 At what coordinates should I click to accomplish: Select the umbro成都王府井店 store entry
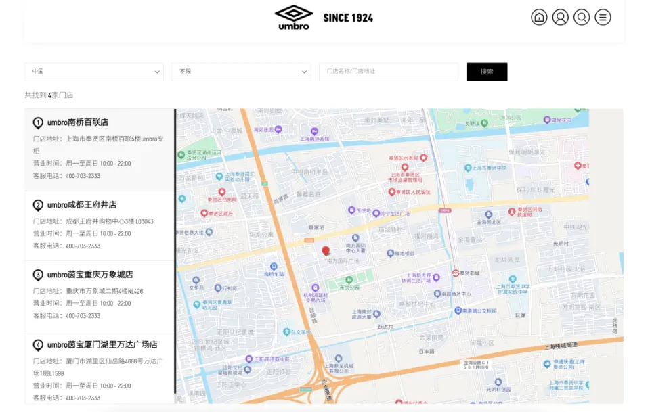100,226
